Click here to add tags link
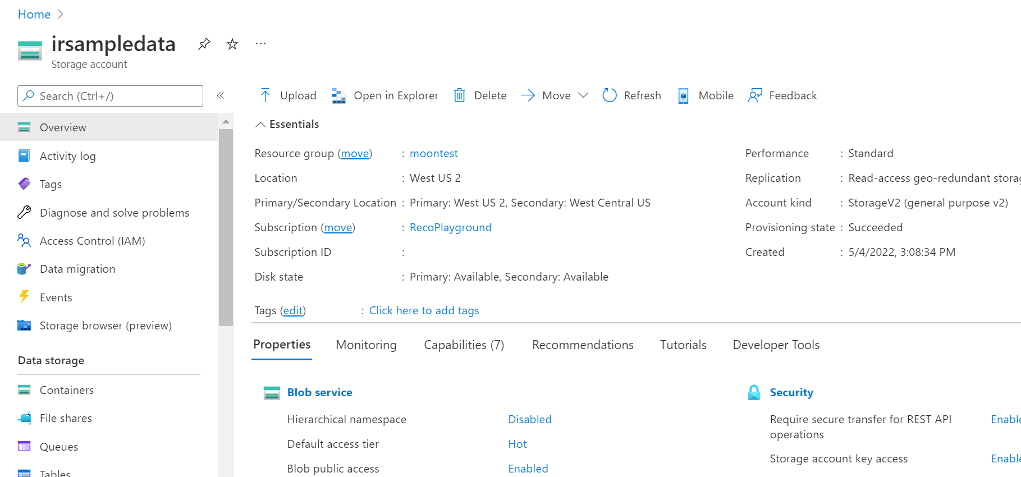The image size is (1021, 477). [424, 310]
